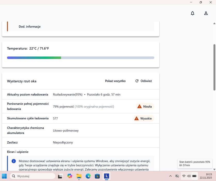This screenshot has width=216, height=181.
Task: Click Ekran i uśpienie heading
Action: pyautogui.click(x=18, y=152)
